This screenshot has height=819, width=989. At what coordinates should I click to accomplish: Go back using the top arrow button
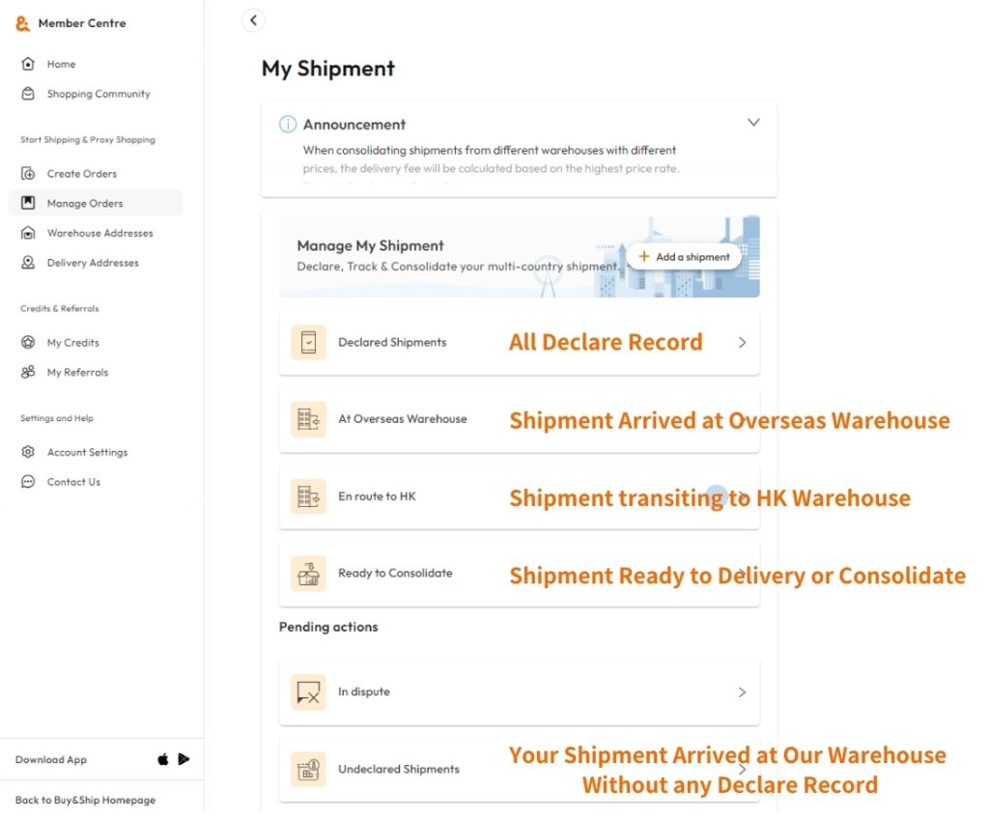coord(253,20)
